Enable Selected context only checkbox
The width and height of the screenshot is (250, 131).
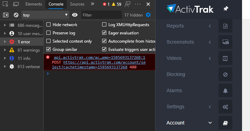[48, 41]
